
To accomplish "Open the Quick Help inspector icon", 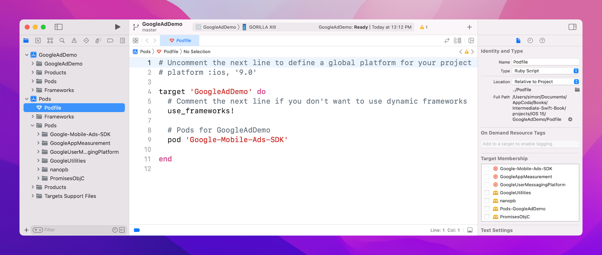I will (x=542, y=41).
